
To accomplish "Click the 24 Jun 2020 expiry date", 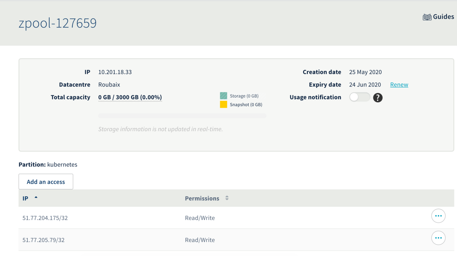I will click(365, 85).
